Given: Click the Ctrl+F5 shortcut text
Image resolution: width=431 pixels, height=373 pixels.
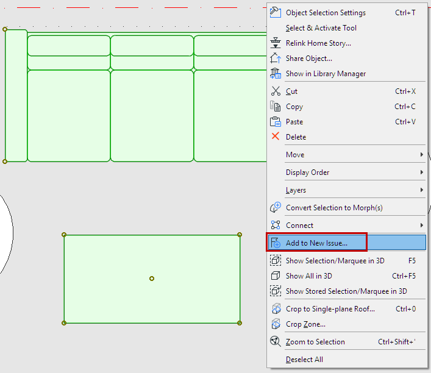Looking at the screenshot, I should [404, 275].
